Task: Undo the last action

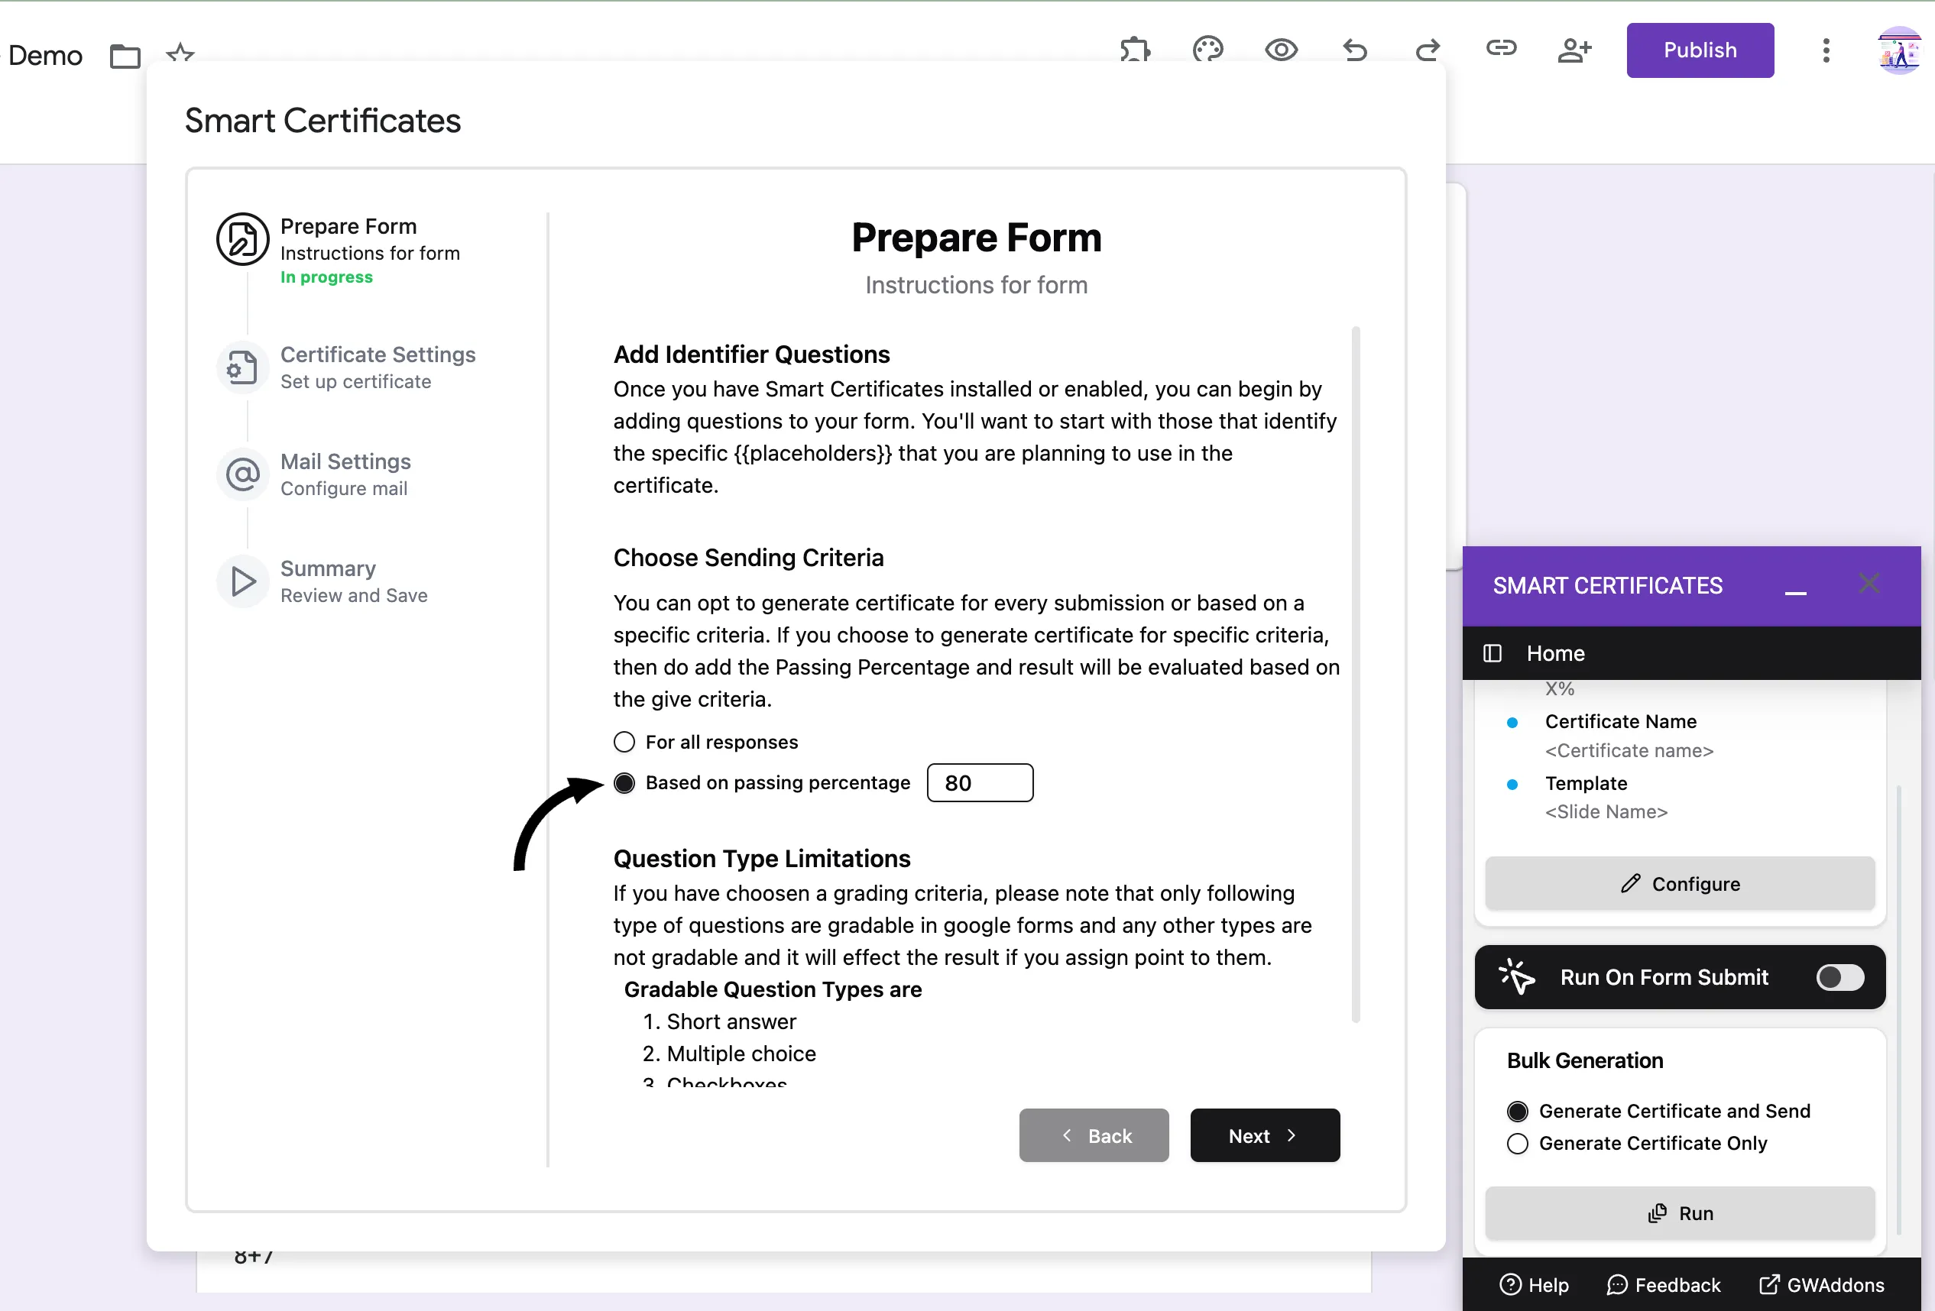Action: pyautogui.click(x=1355, y=50)
